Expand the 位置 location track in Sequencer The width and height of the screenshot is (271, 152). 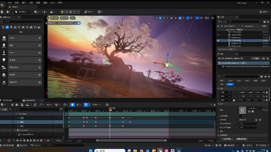point(18,118)
